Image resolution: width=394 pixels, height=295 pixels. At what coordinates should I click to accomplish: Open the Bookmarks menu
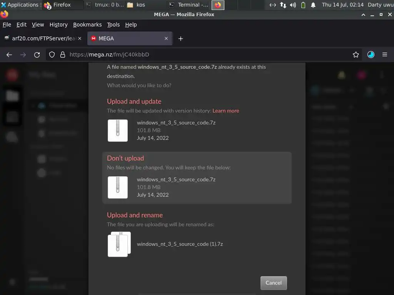(87, 25)
